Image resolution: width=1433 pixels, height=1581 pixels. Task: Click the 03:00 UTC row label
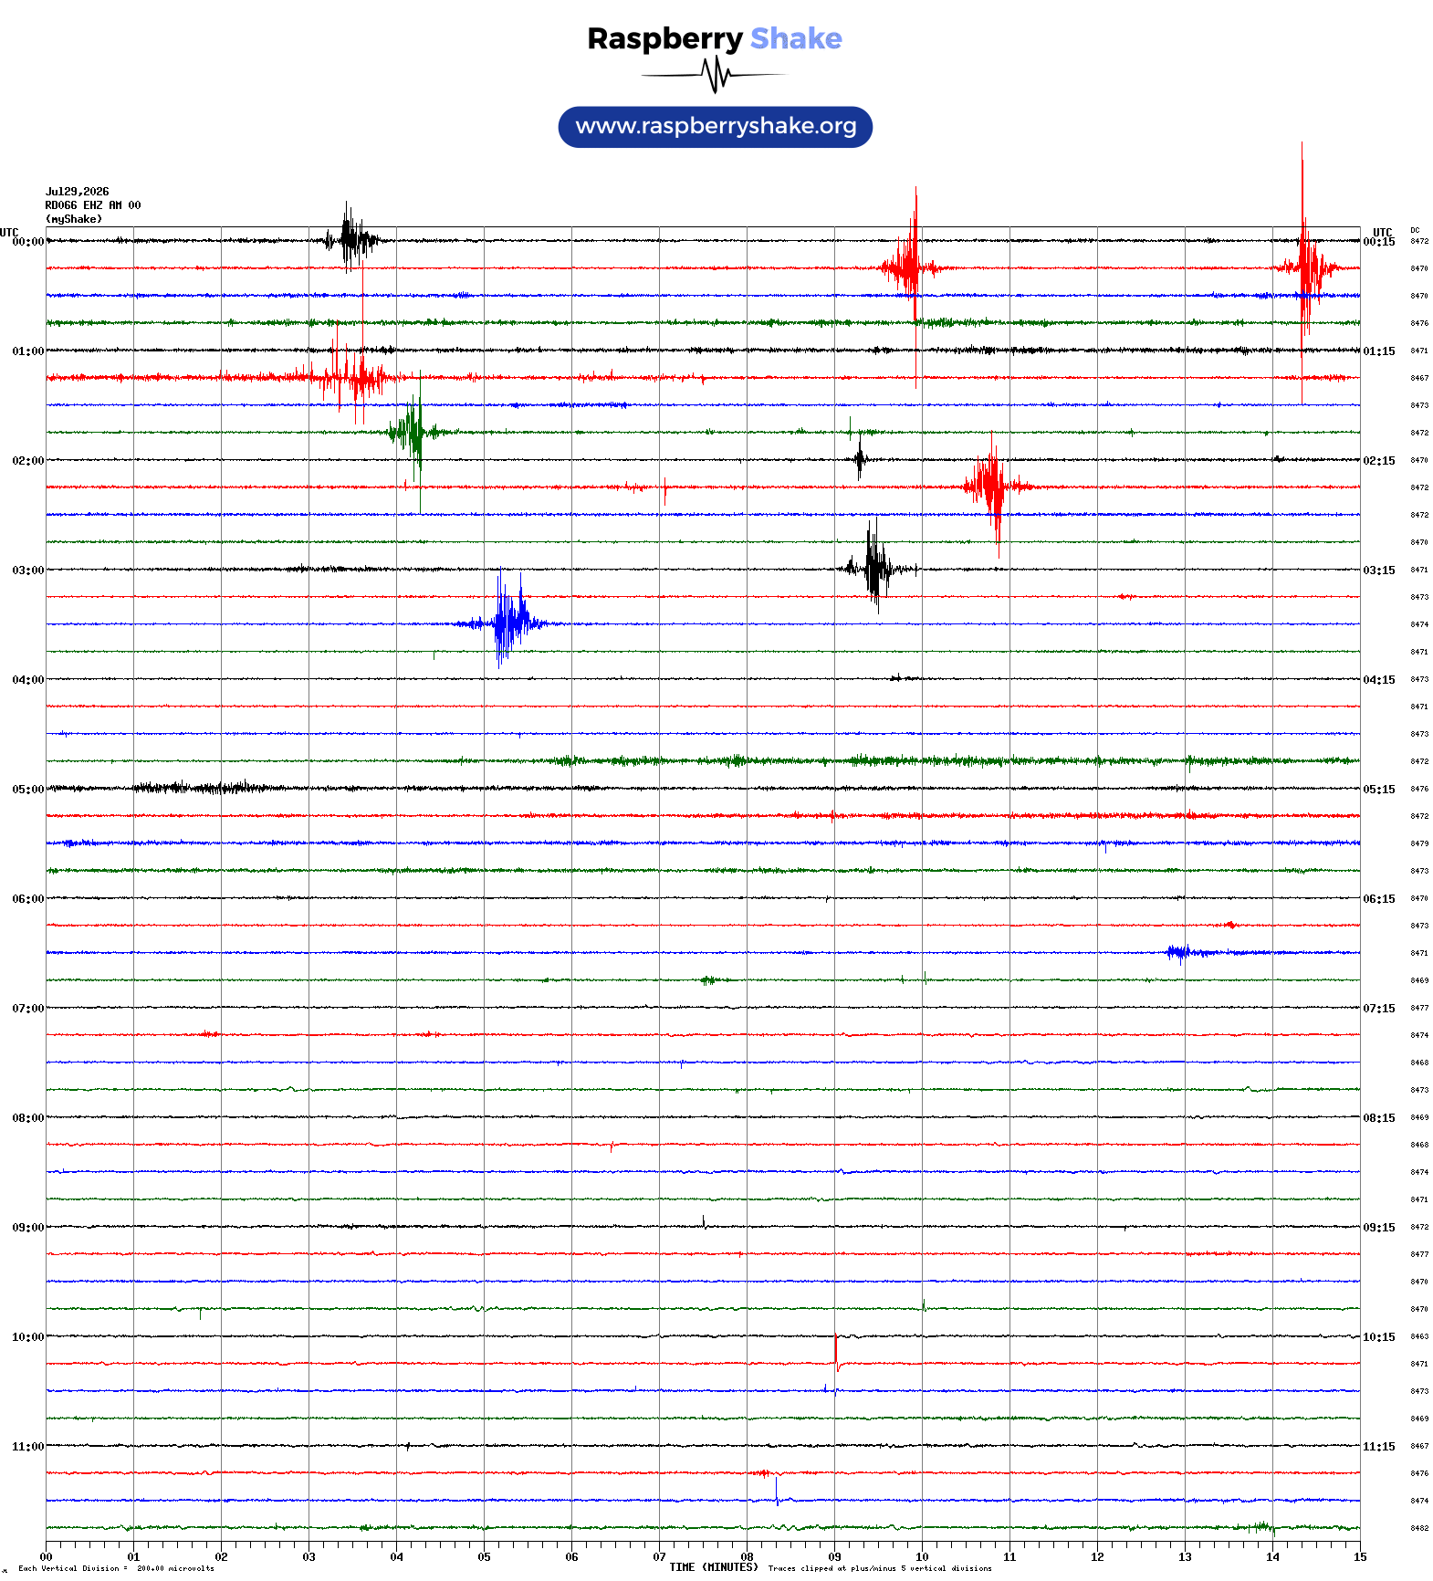(x=27, y=571)
